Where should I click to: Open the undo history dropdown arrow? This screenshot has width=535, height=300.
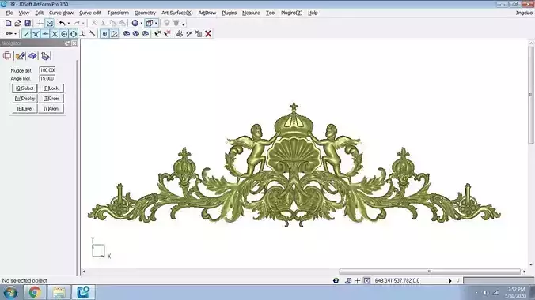click(69, 24)
